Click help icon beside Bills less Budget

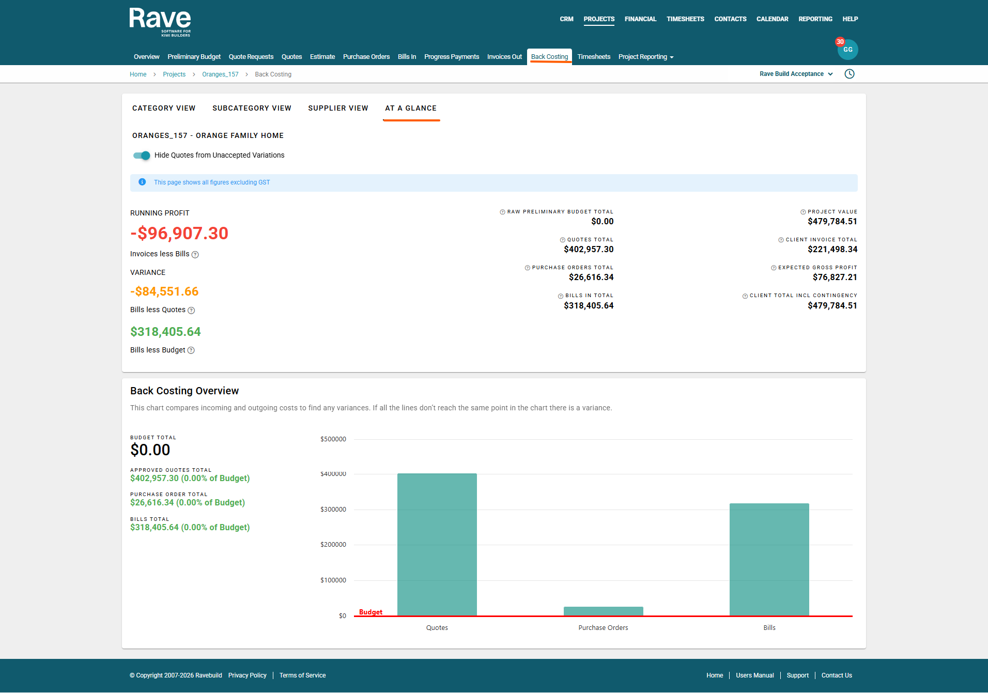coord(191,350)
